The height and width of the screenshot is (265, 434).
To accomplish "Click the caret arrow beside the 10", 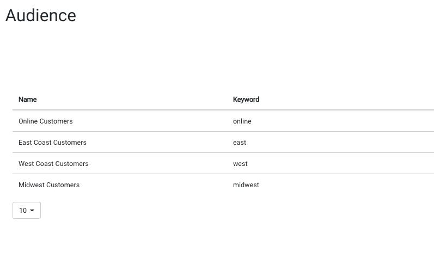I will (x=32, y=211).
